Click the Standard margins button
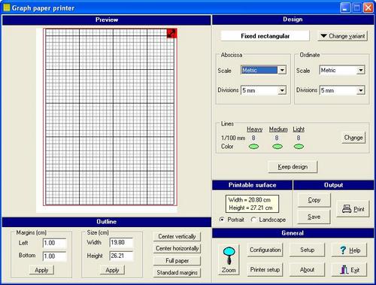Screen dimensions: 376x285 [177, 272]
